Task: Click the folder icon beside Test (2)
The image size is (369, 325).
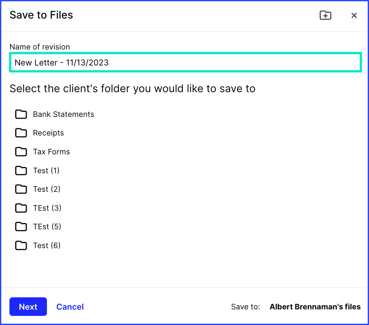Action: tap(21, 189)
